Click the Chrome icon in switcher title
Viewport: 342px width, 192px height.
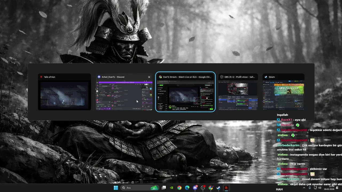(160, 77)
